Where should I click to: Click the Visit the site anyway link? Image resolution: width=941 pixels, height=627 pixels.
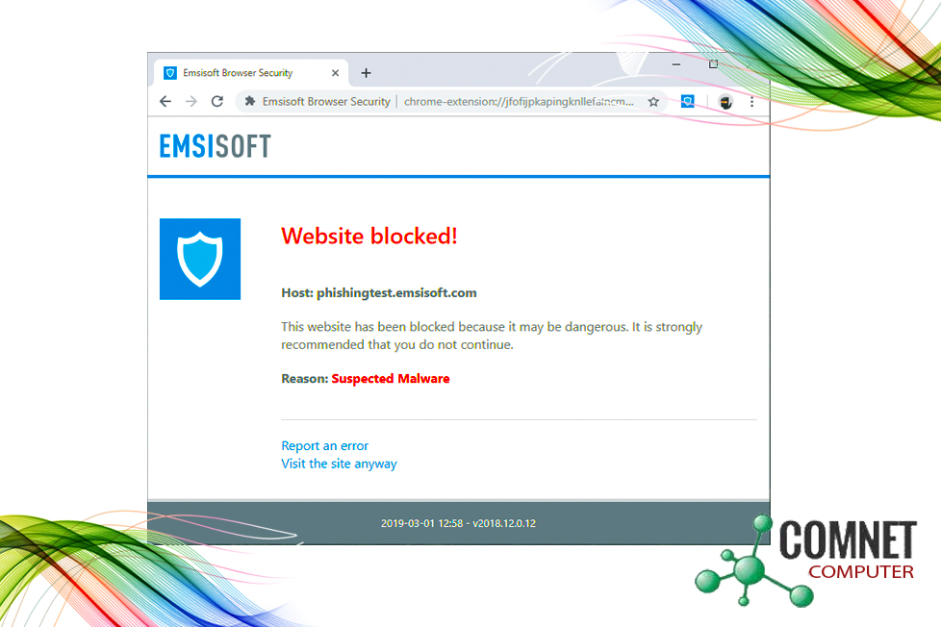click(x=339, y=464)
